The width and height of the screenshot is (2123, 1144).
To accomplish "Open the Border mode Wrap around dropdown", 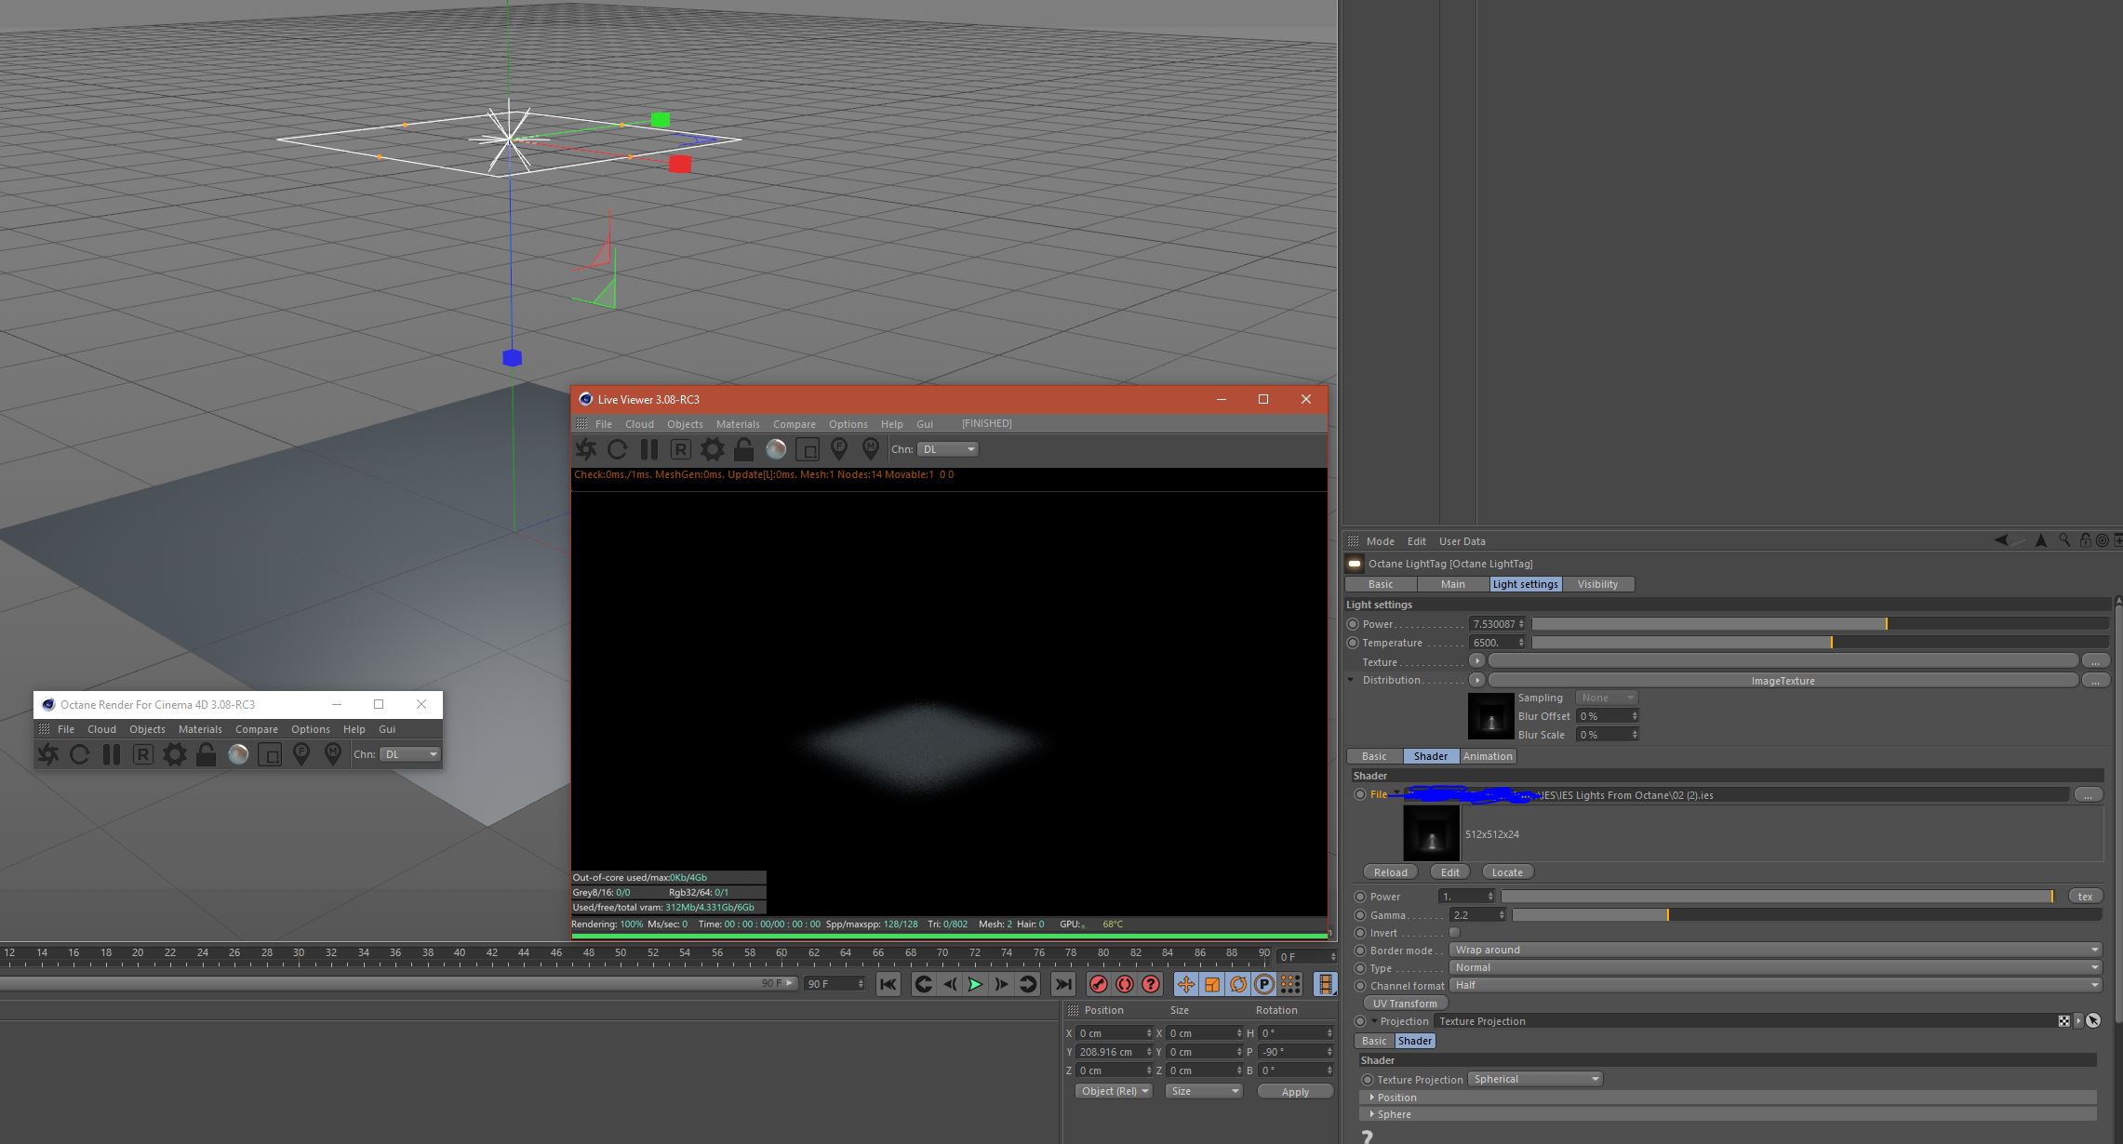I will pos(1775,950).
